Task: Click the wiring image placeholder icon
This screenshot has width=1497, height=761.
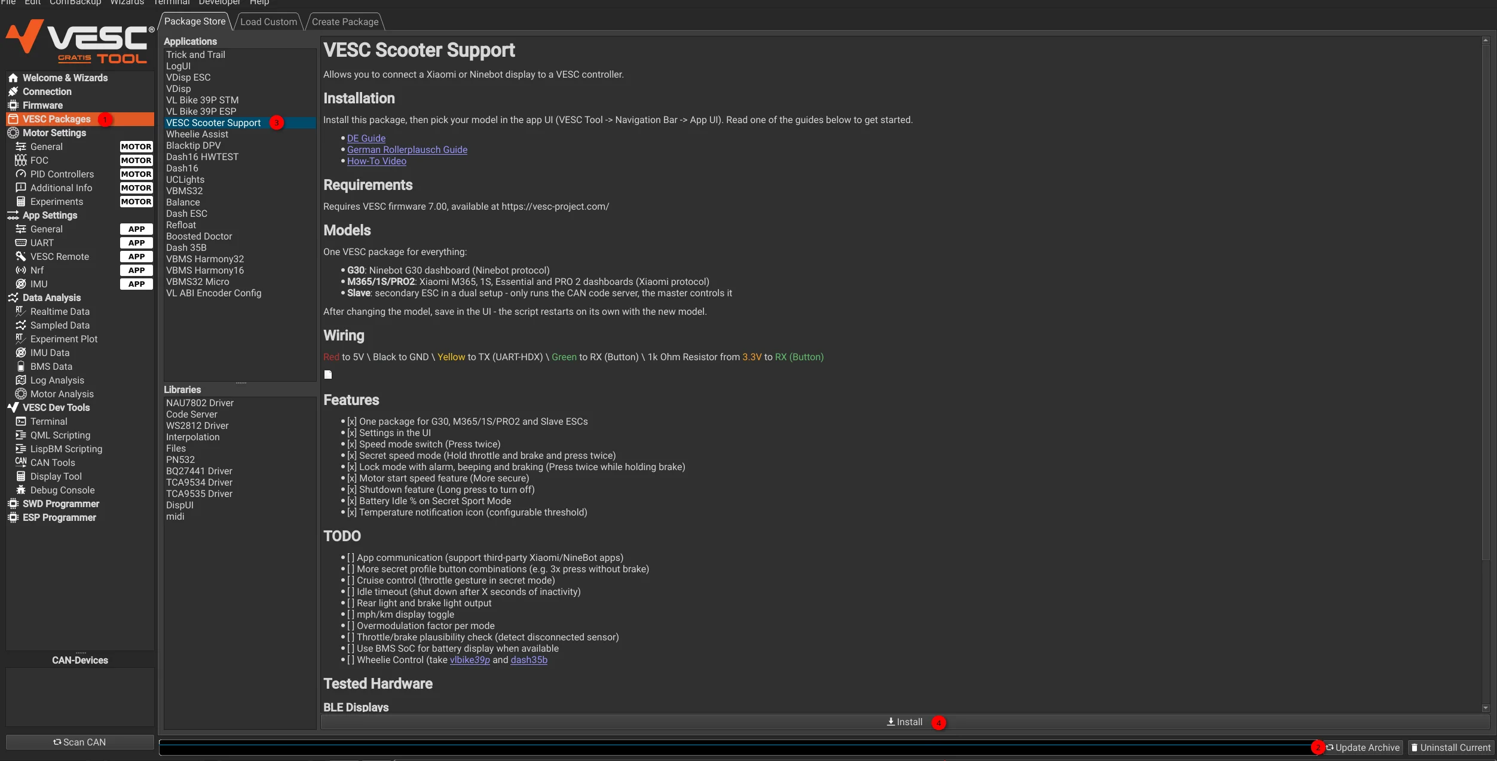Action: (328, 375)
